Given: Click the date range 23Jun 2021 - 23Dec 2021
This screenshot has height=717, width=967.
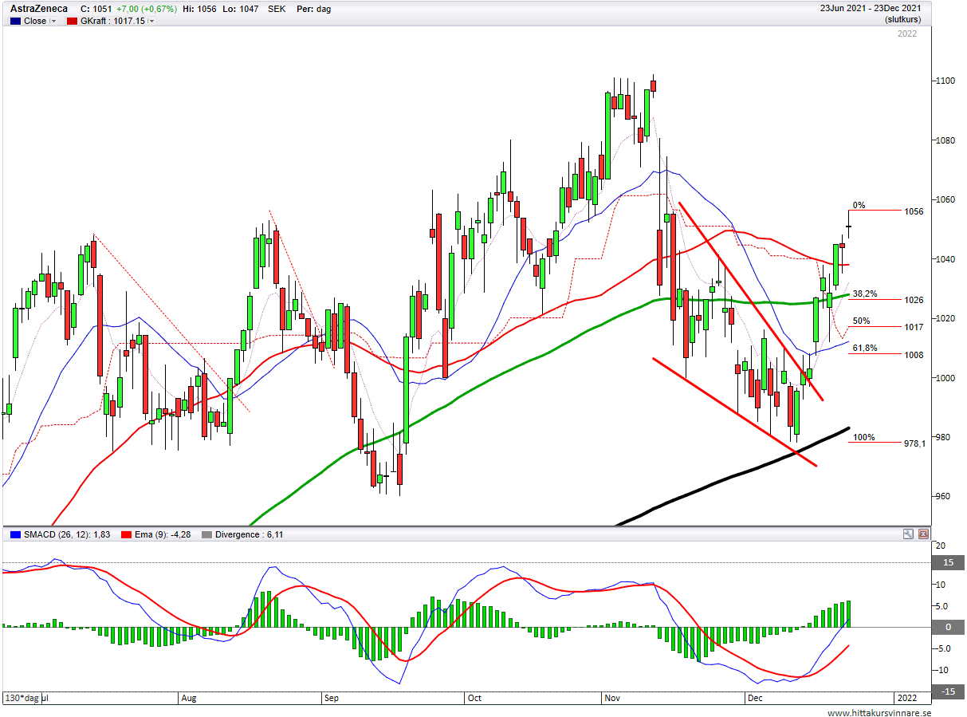Looking at the screenshot, I should (x=871, y=9).
